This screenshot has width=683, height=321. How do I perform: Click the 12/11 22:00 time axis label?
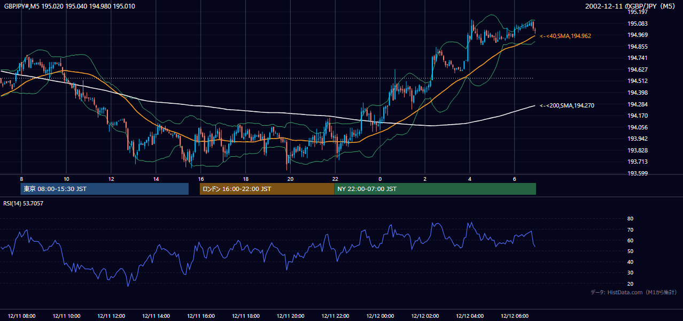336,316
